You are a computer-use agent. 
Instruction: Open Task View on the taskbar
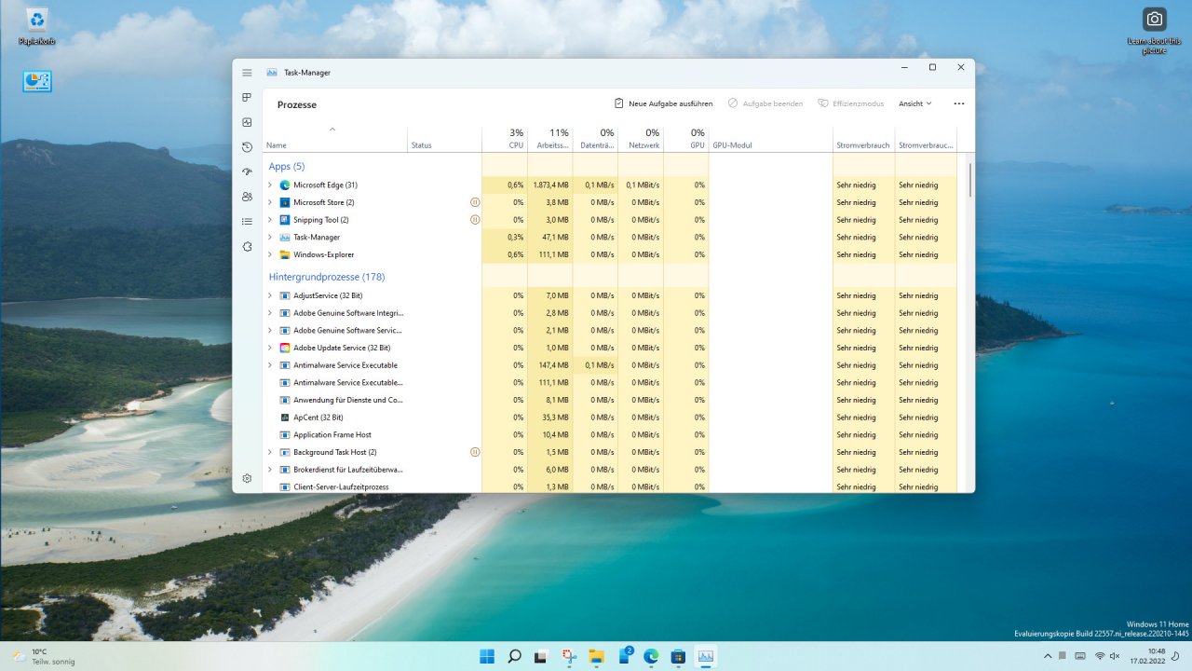(x=541, y=656)
